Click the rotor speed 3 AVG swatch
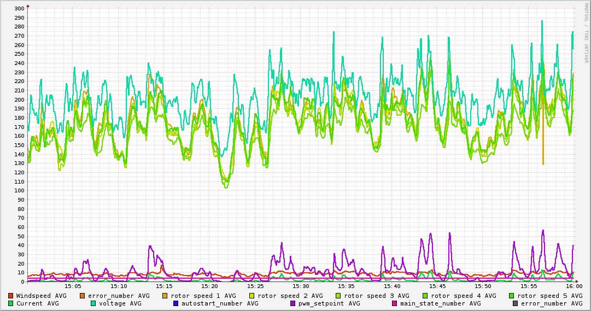Screen dimensions: 591x311 (x=338, y=296)
